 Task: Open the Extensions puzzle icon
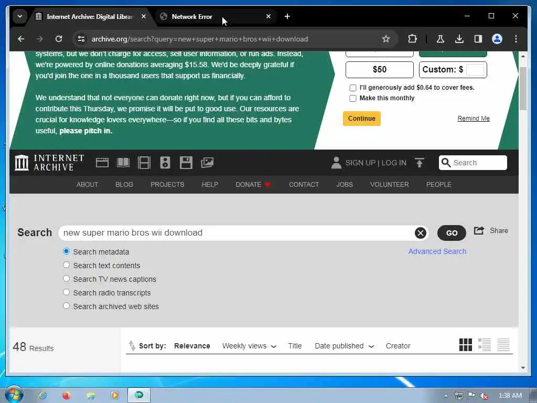(x=412, y=39)
